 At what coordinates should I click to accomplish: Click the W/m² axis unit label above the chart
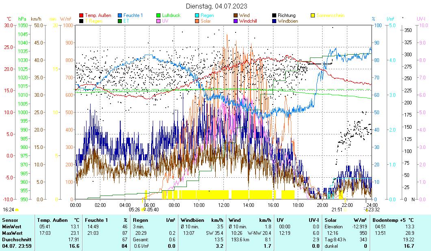point(65,19)
